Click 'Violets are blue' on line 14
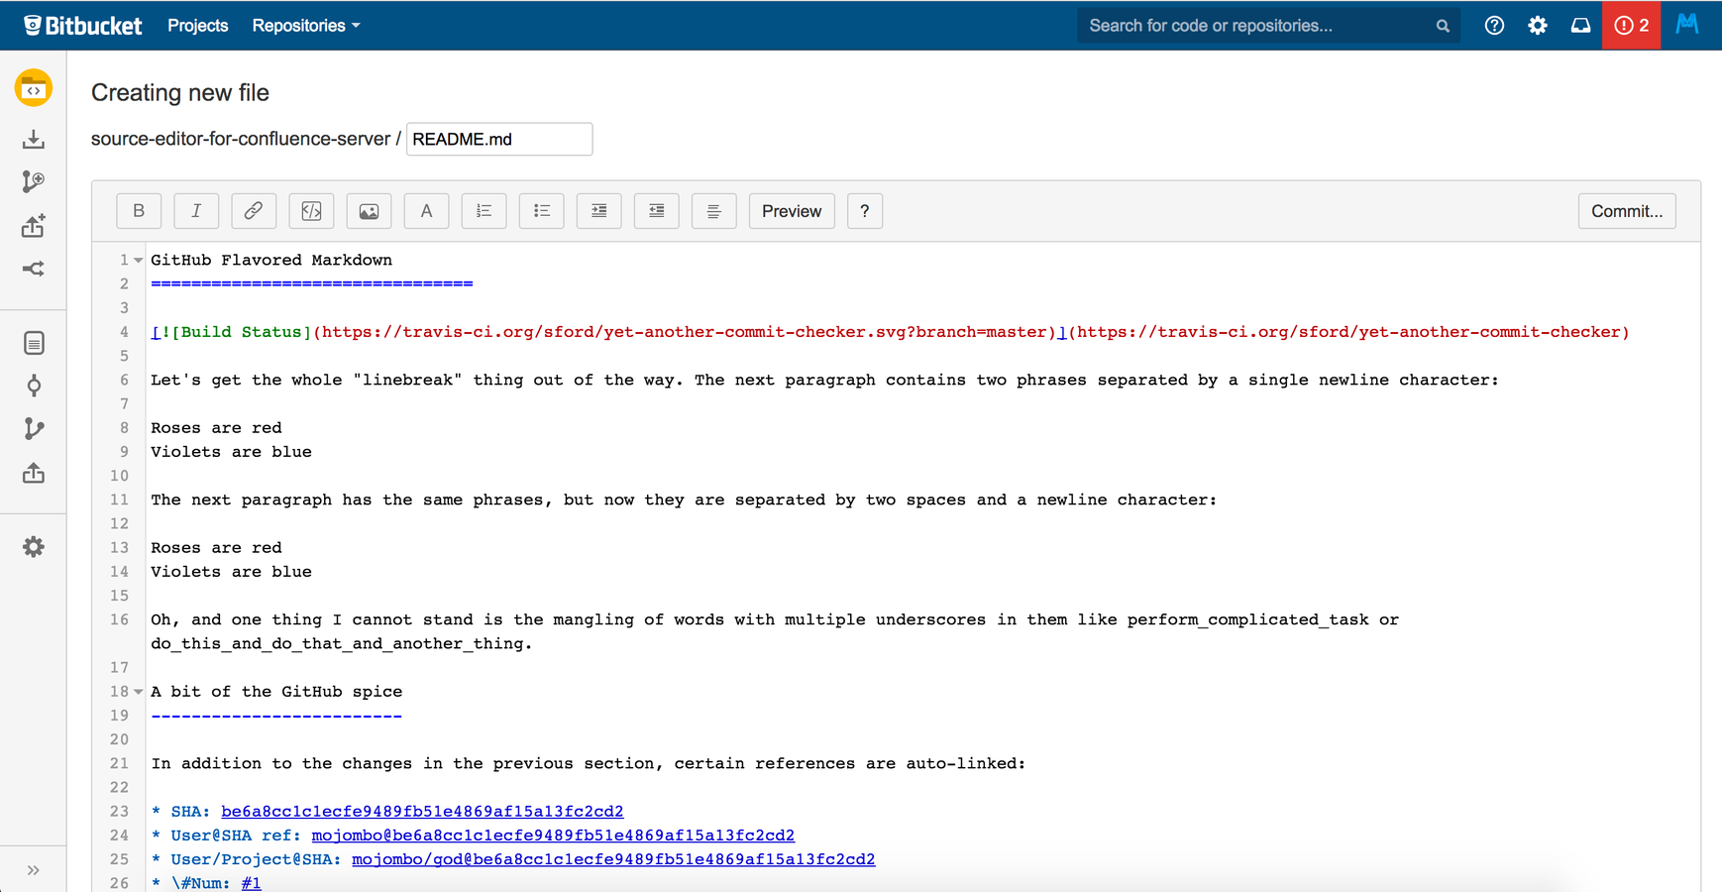Image resolution: width=1722 pixels, height=892 pixels. point(231,572)
